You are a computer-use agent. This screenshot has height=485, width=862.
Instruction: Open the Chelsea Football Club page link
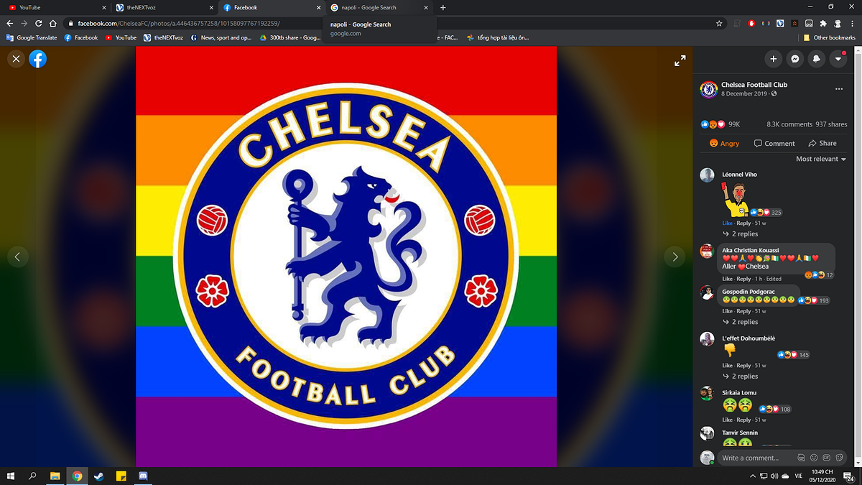754,85
